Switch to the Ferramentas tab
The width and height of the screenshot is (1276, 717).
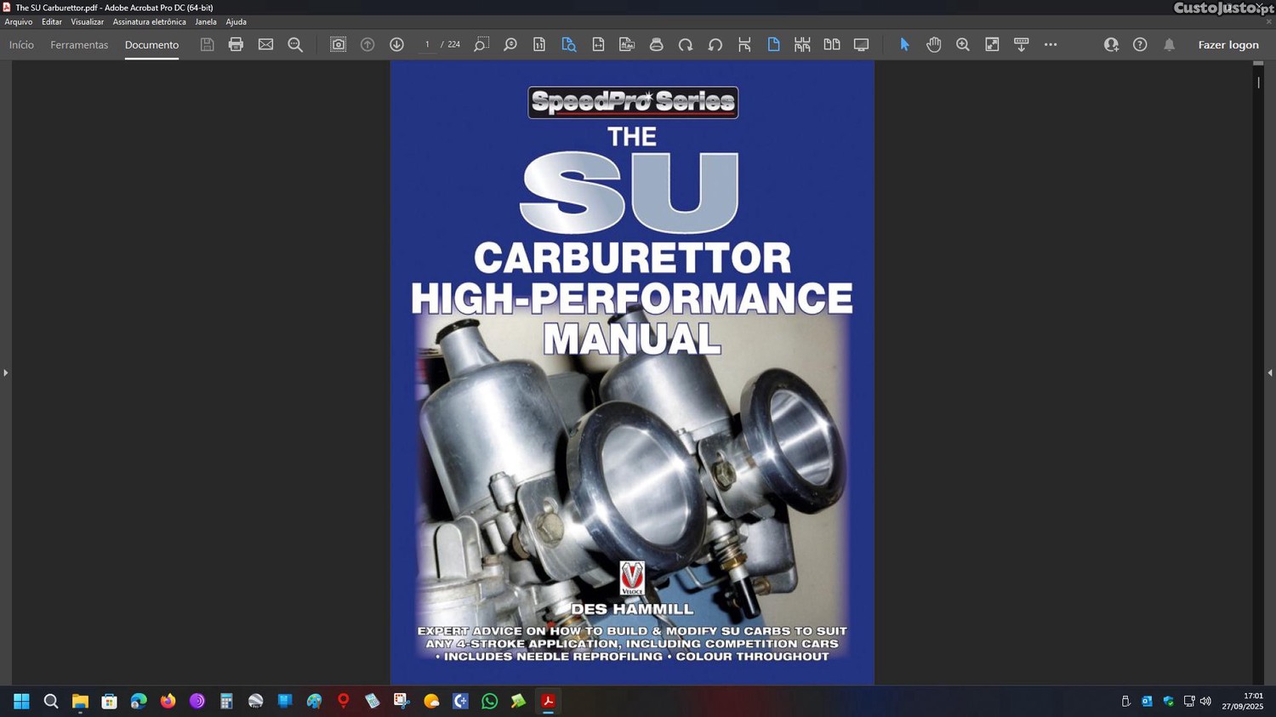click(79, 44)
